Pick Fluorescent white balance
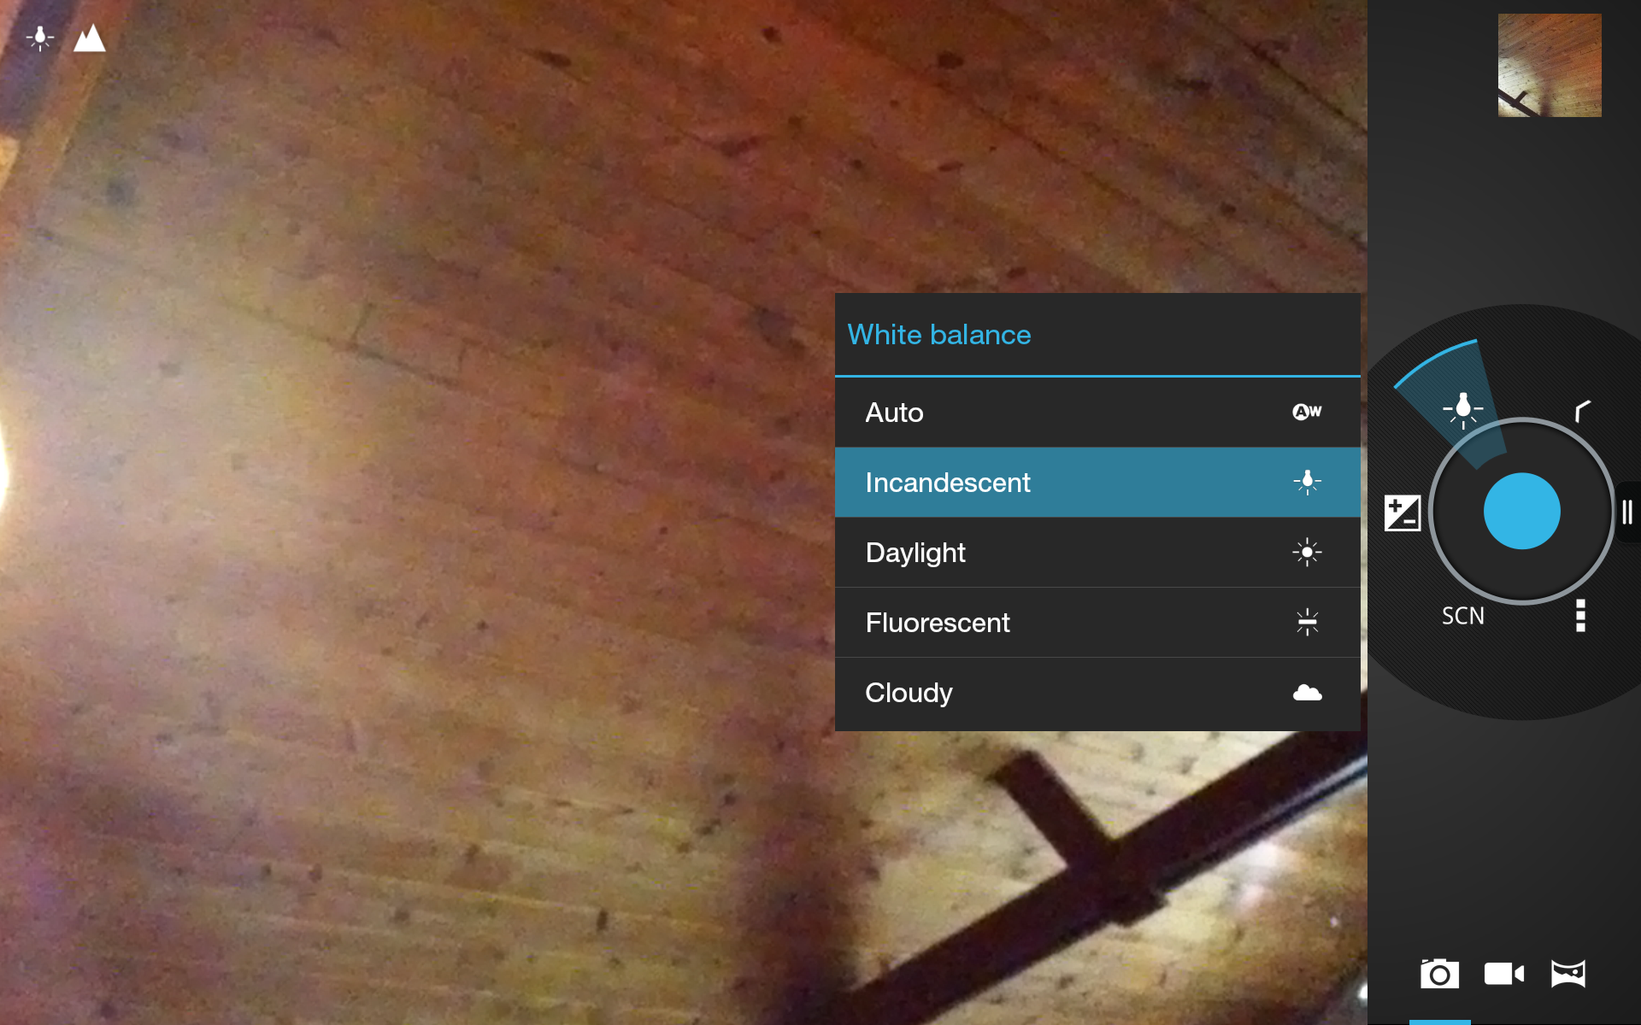Screen dimensions: 1641x1025 1097,623
